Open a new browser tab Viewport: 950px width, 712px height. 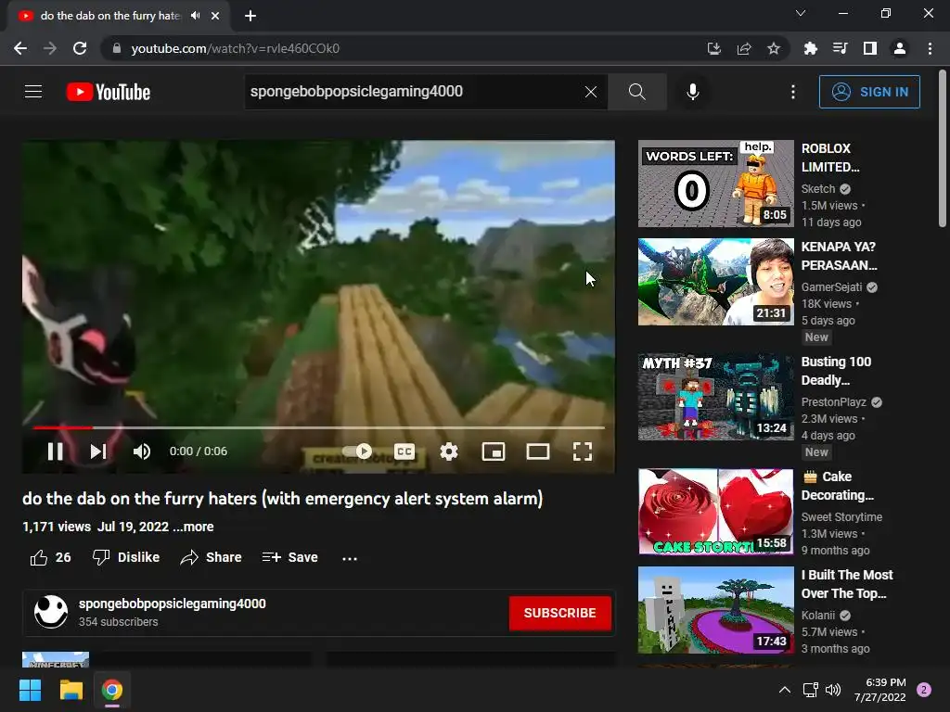click(250, 16)
